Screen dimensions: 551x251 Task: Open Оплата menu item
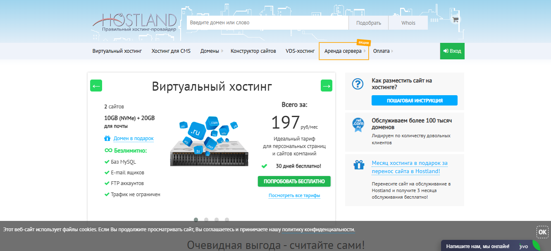(x=381, y=51)
